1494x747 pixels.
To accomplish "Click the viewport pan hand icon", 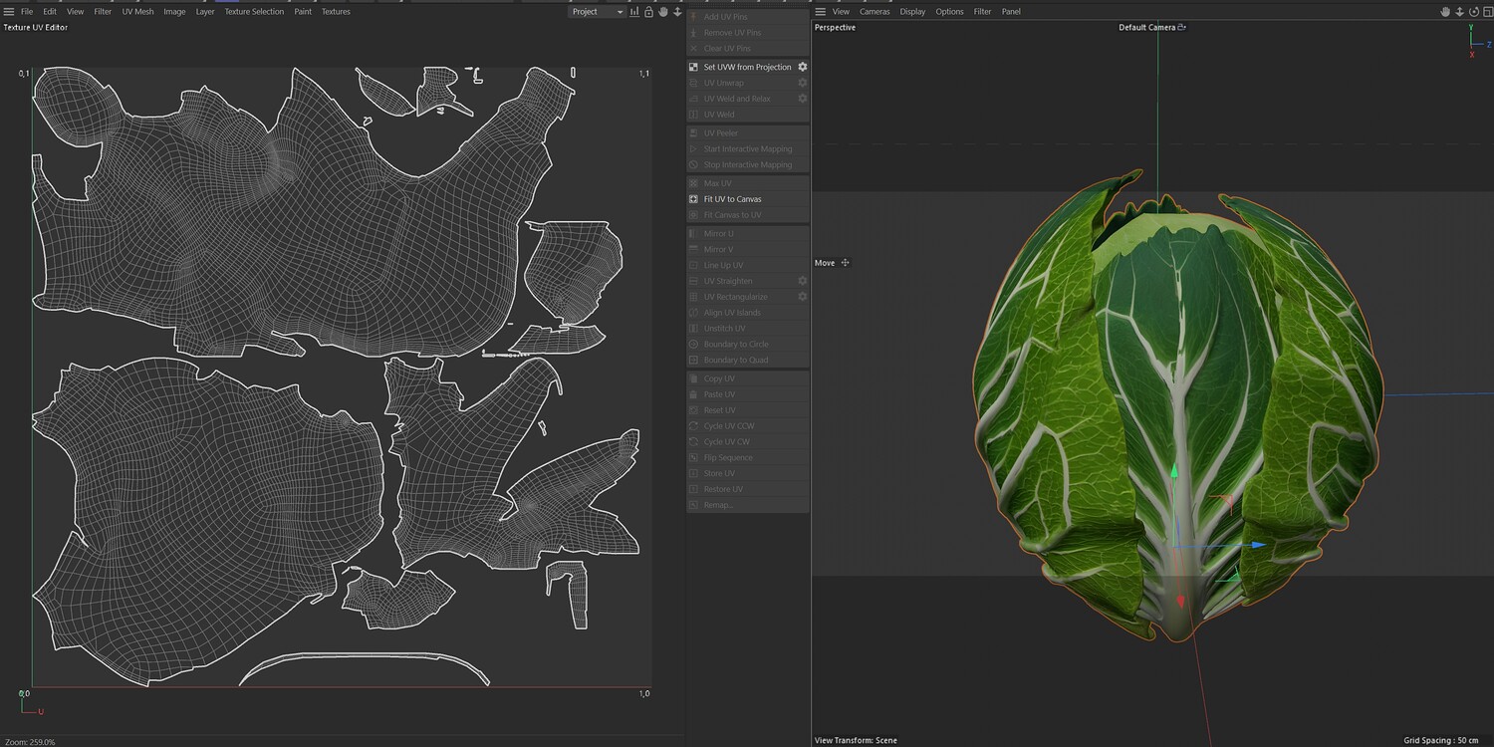I will [x=1445, y=12].
